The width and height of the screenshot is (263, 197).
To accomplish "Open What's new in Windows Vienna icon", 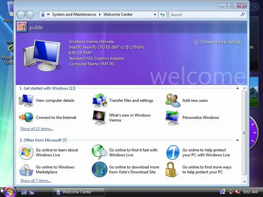I will tap(99, 118).
